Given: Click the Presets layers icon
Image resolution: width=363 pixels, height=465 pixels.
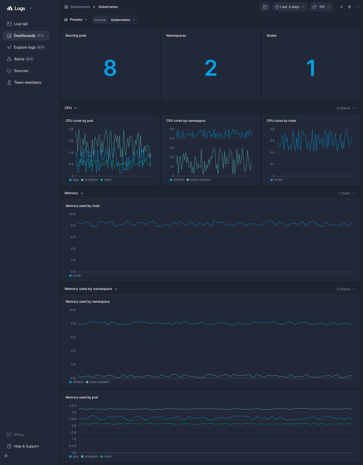Looking at the screenshot, I should (x=66, y=20).
